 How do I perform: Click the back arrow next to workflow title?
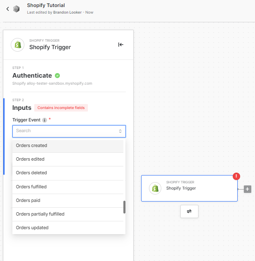tap(7, 9)
